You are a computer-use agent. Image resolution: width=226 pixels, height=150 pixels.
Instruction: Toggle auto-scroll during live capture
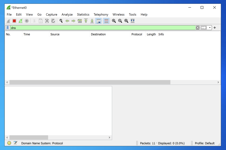(x=99, y=21)
